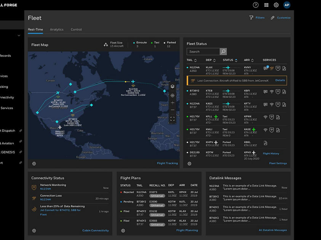The width and height of the screenshot is (321, 240).
Task: Zoom out with the map minus icon
Action: 172,110
